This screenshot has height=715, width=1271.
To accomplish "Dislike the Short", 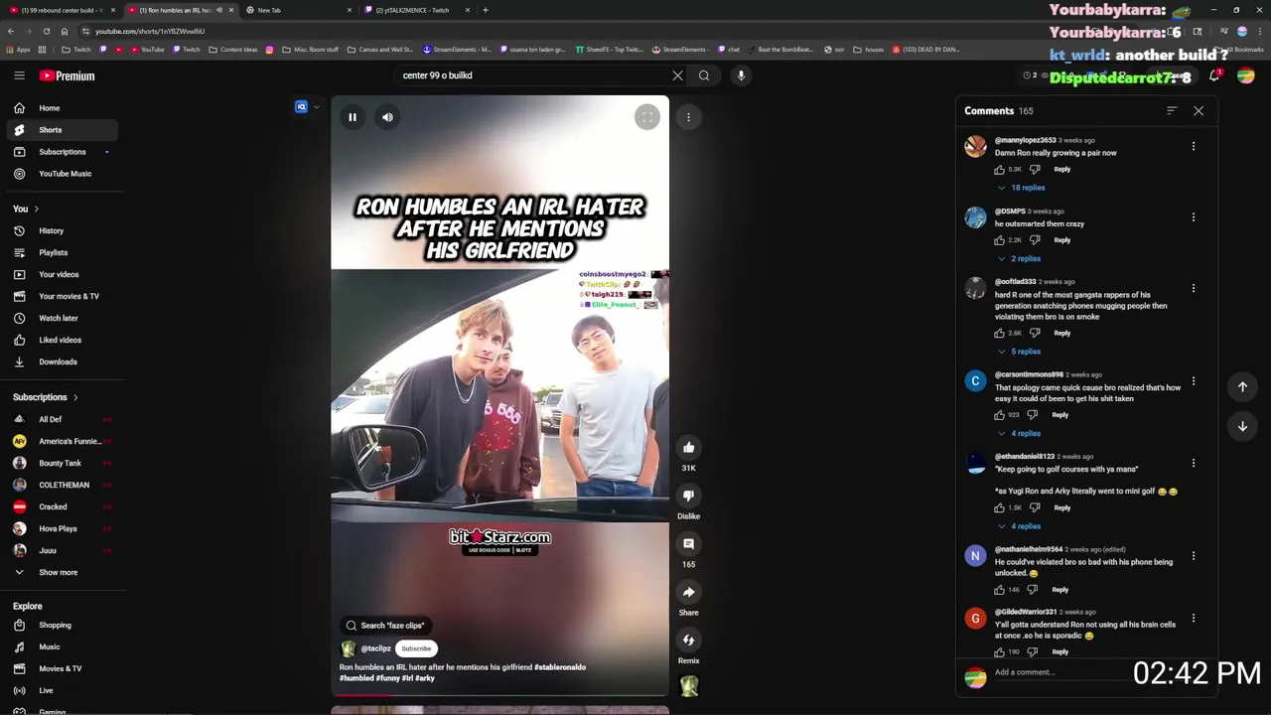I will tap(688, 496).
